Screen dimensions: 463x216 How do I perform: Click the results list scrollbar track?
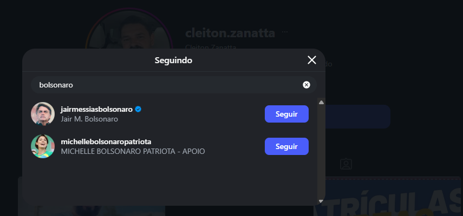pyautogui.click(x=321, y=151)
